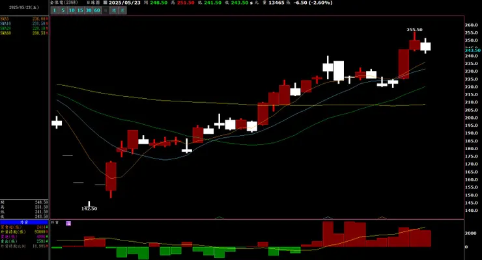Select the SMA5 indicator row
The width and height of the screenshot is (482, 260).
coord(24,19)
